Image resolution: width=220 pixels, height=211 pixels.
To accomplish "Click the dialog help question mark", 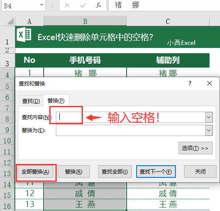I will coord(190,83).
